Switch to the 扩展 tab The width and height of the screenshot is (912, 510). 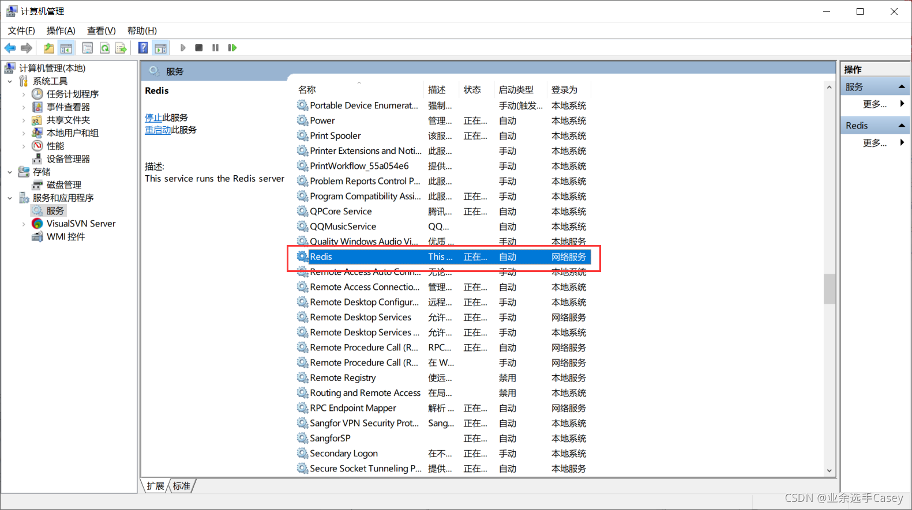155,486
